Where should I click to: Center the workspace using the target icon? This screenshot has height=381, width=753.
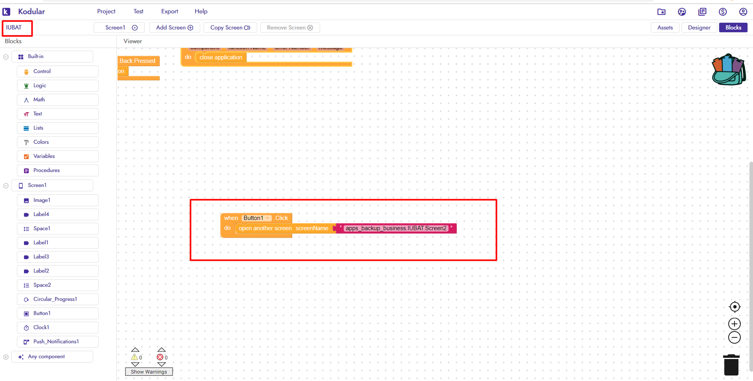pyautogui.click(x=734, y=307)
